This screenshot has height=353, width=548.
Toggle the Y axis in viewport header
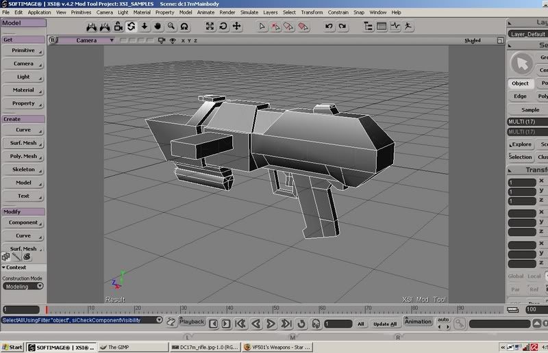point(189,40)
